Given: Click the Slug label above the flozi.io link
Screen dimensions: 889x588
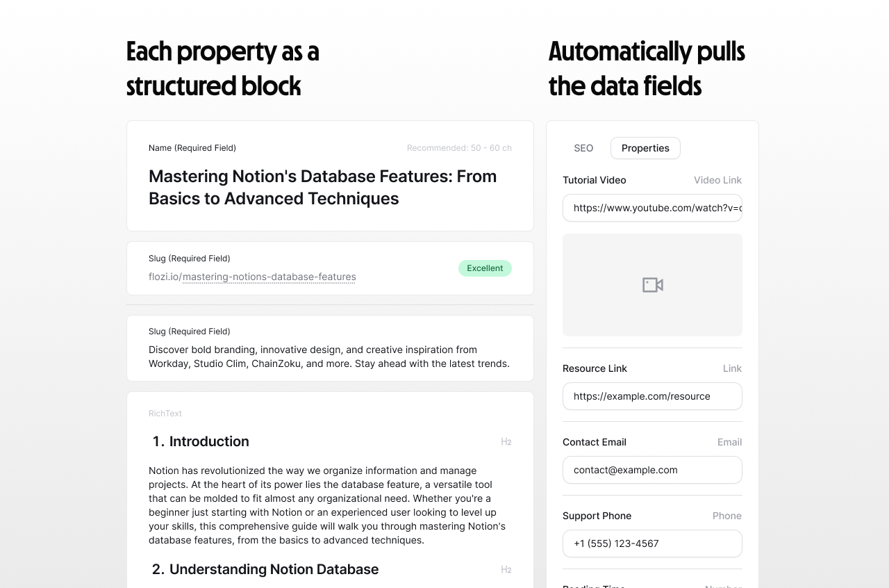Looking at the screenshot, I should [x=190, y=259].
